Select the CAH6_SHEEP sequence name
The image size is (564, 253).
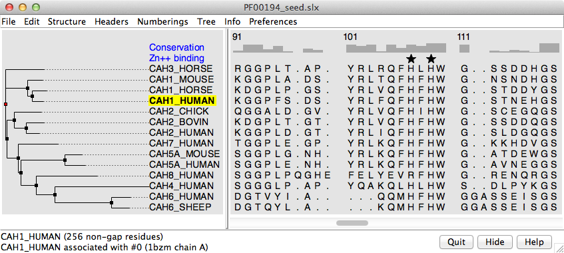click(180, 207)
